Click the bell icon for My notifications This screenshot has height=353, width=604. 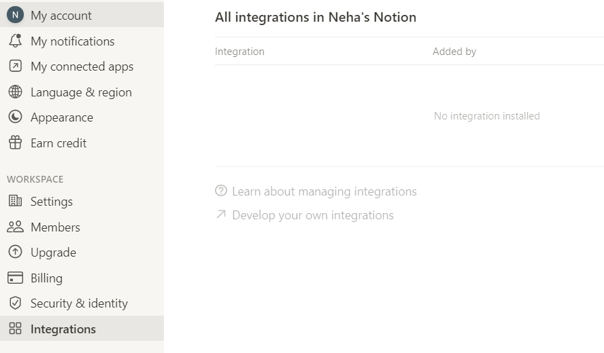[x=15, y=41]
